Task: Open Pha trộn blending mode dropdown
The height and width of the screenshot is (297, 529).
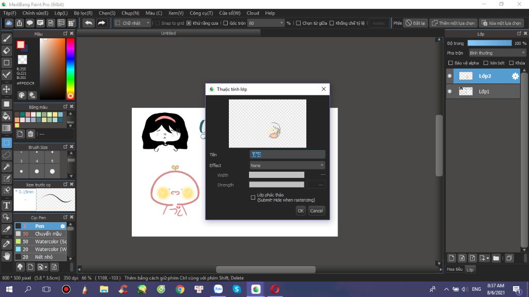Action: (x=497, y=53)
